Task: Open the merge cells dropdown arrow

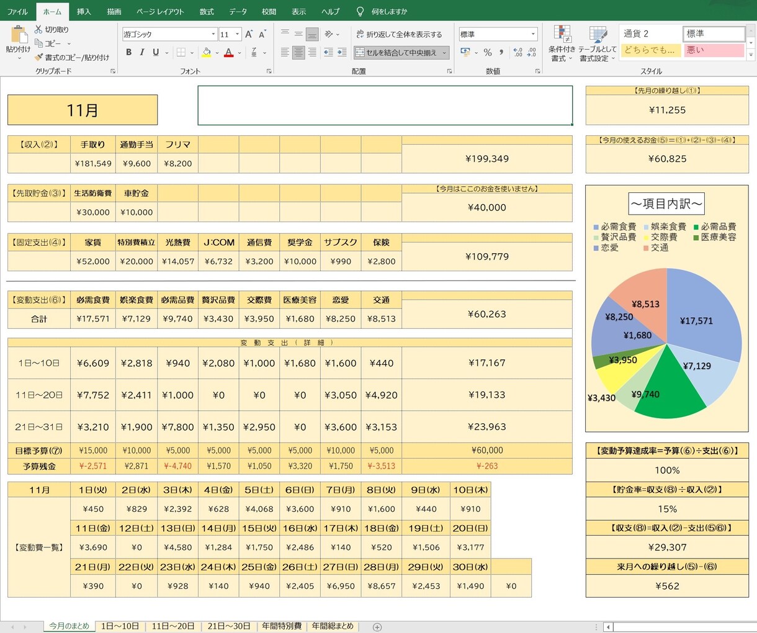Action: (444, 53)
